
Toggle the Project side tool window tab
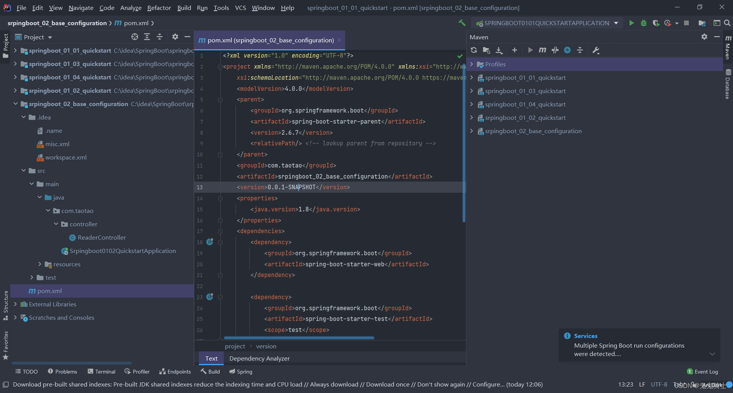[5, 46]
